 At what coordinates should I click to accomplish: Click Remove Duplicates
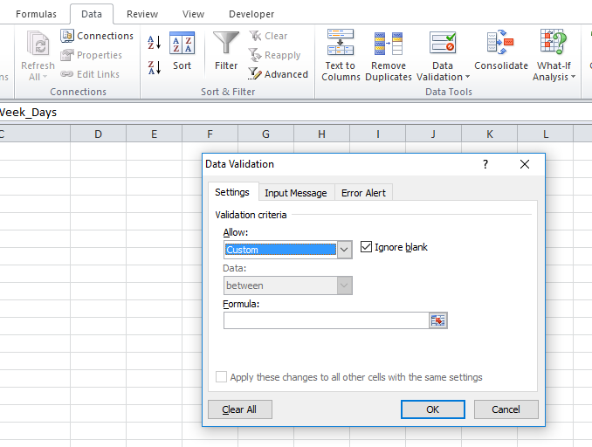click(x=389, y=55)
